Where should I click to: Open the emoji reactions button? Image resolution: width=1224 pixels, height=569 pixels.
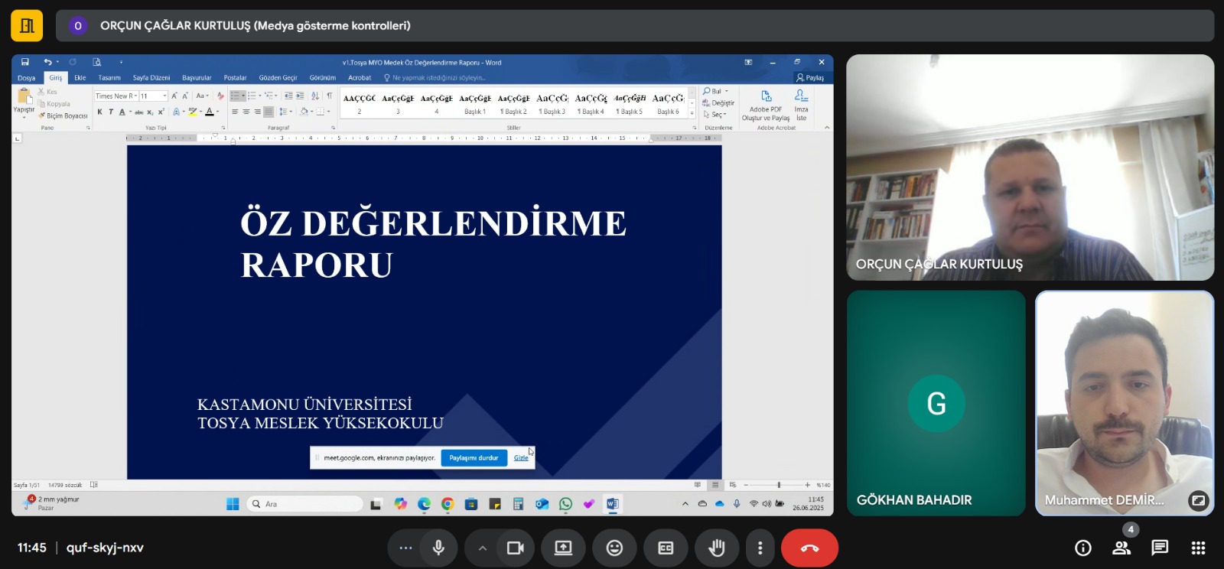coord(614,548)
